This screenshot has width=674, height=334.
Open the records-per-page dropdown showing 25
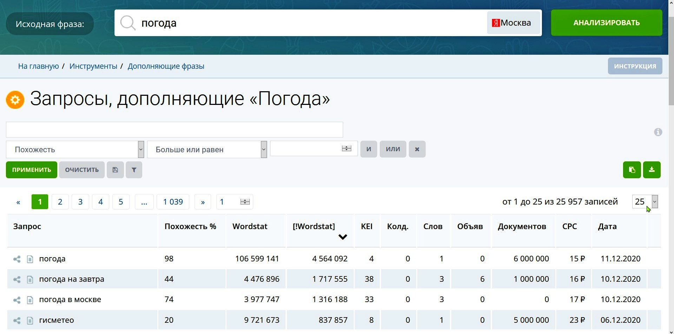point(645,202)
